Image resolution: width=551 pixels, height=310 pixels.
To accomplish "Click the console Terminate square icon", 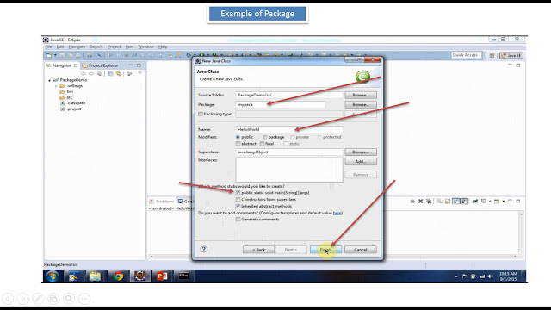I will 412,201.
